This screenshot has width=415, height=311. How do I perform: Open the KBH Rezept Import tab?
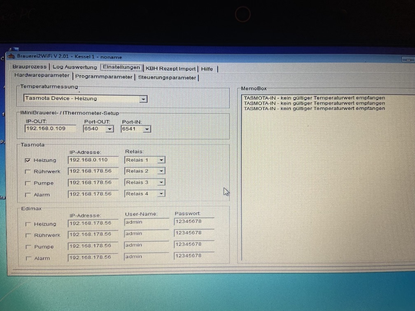coord(170,69)
